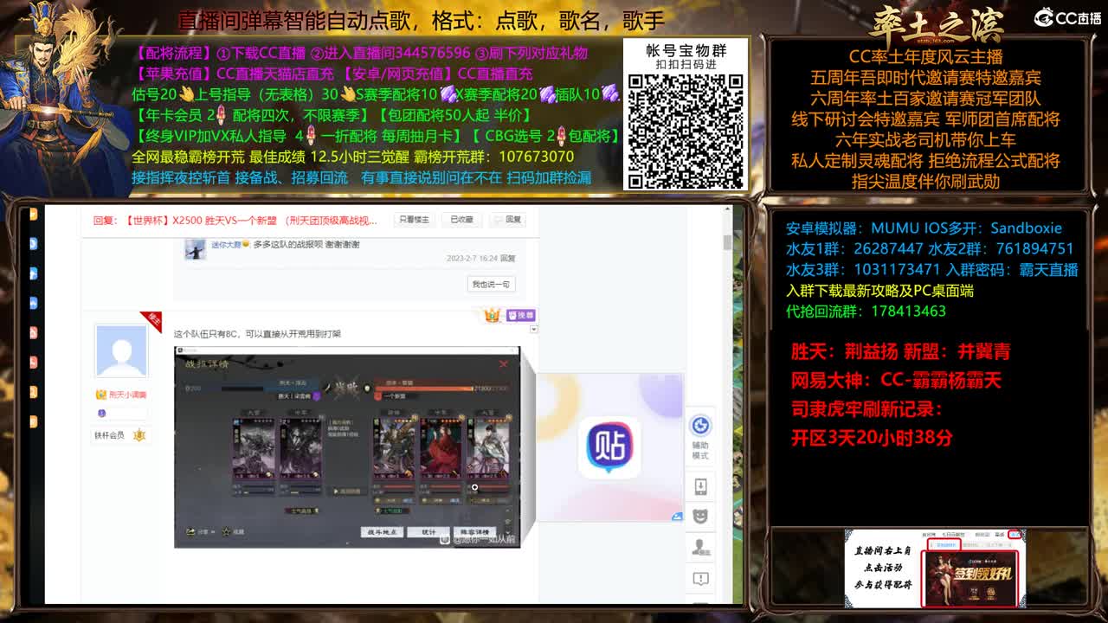Click the text 网易大神：CC-霸霸杨霸天
The height and width of the screenshot is (623, 1108).
[895, 380]
